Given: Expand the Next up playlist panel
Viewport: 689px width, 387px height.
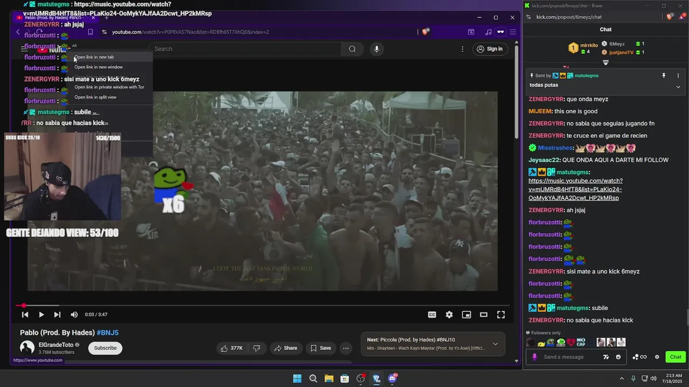Looking at the screenshot, I should (495, 344).
